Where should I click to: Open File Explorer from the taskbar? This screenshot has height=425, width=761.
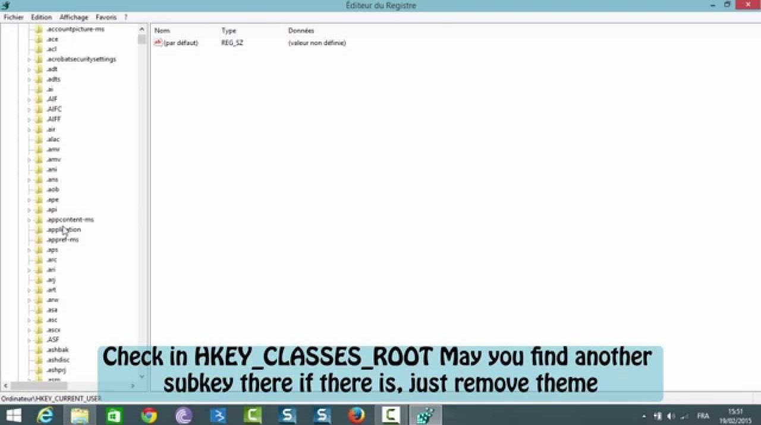click(80, 415)
